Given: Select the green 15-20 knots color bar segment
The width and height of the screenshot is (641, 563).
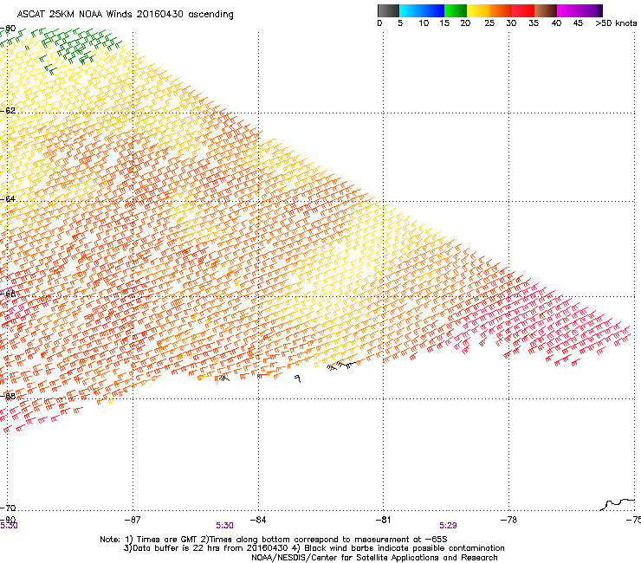Looking at the screenshot, I should click(x=456, y=10).
